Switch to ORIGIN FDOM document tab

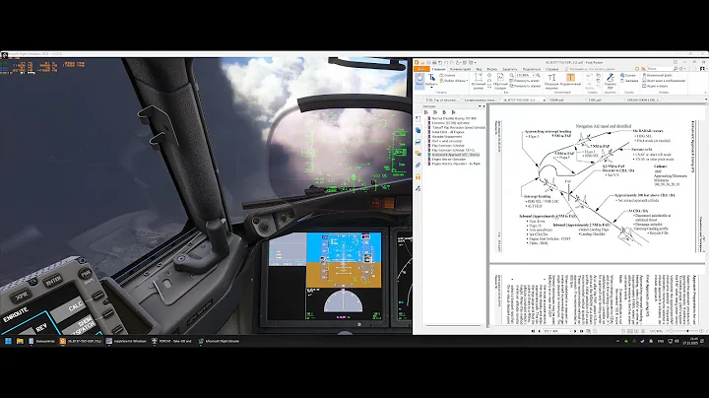click(644, 99)
